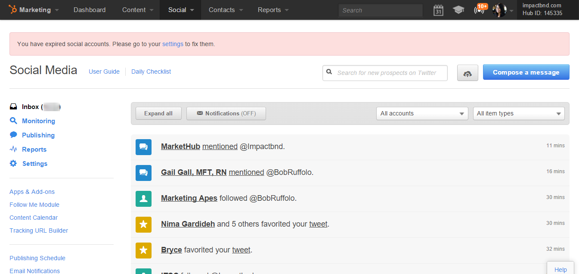579x274 pixels.
Task: Open Marketing Apes profile link
Action: click(189, 198)
